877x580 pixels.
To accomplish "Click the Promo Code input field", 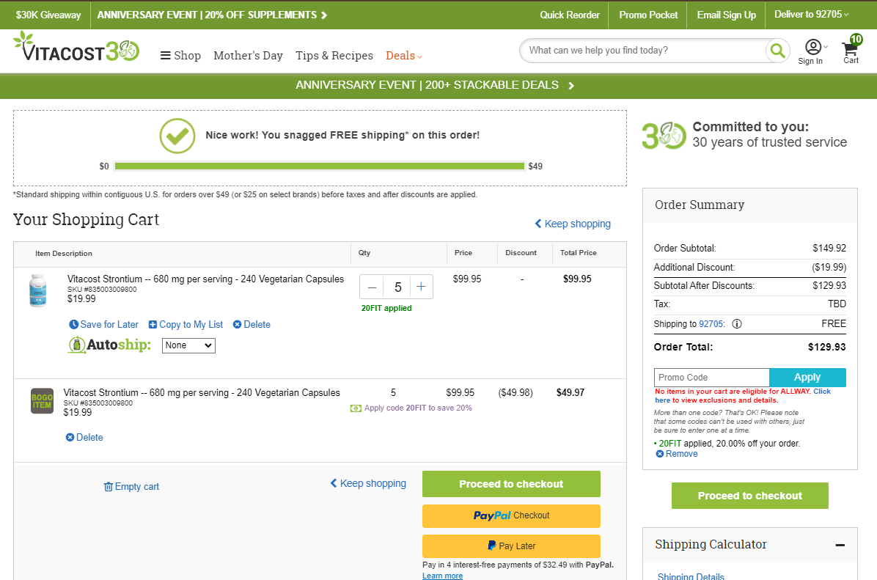I will click(711, 378).
